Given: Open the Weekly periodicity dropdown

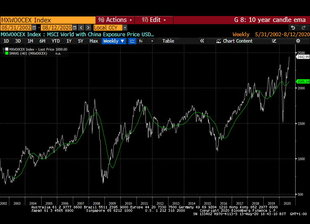Looking at the screenshot, I should (x=114, y=41).
